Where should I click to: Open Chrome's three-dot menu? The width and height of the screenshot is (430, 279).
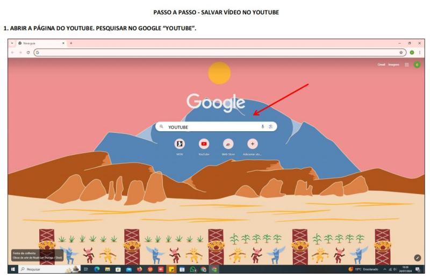pyautogui.click(x=420, y=52)
